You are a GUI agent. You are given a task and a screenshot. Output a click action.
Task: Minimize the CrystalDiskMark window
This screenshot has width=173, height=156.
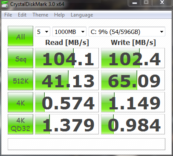135,3
